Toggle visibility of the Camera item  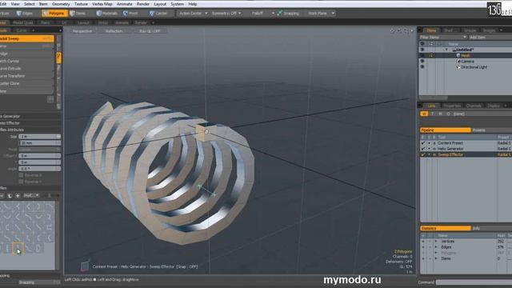tap(422, 61)
